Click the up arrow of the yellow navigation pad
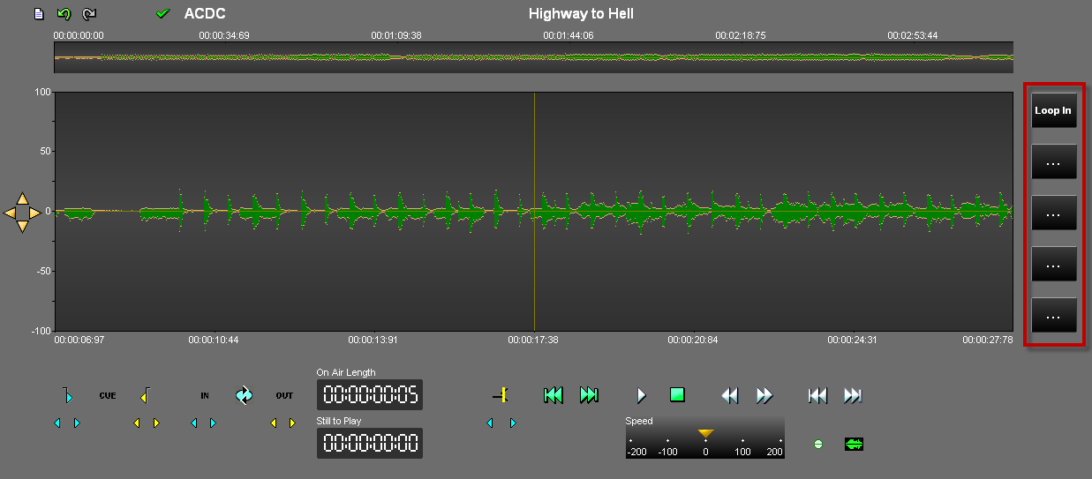The image size is (1092, 479). tap(23, 199)
